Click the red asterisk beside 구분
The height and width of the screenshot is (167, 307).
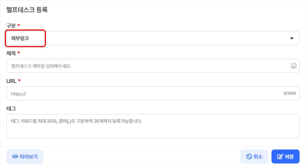[19, 25]
